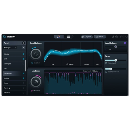Click the Stabilizer Amount slider handle

pyautogui.click(x=111, y=69)
